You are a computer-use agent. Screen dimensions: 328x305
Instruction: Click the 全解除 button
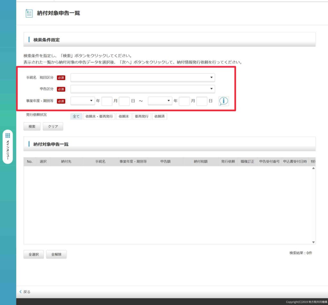pos(56,254)
